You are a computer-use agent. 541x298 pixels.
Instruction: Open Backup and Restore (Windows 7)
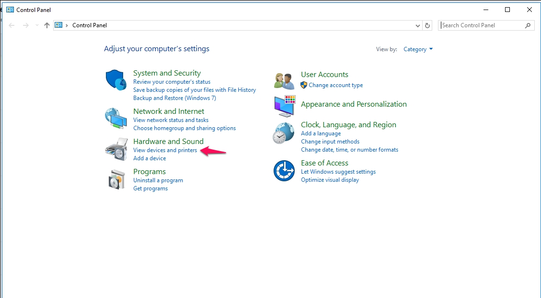[x=174, y=98]
